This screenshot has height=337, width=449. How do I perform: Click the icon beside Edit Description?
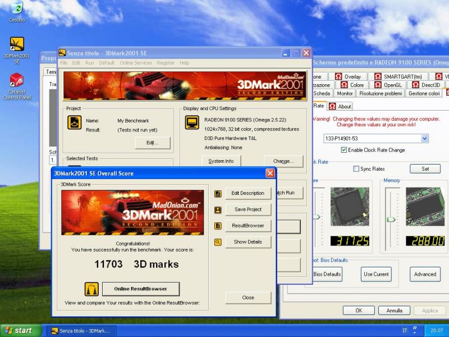(218, 194)
